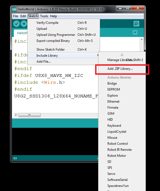Include the Robot IR Remote library

point(122,150)
